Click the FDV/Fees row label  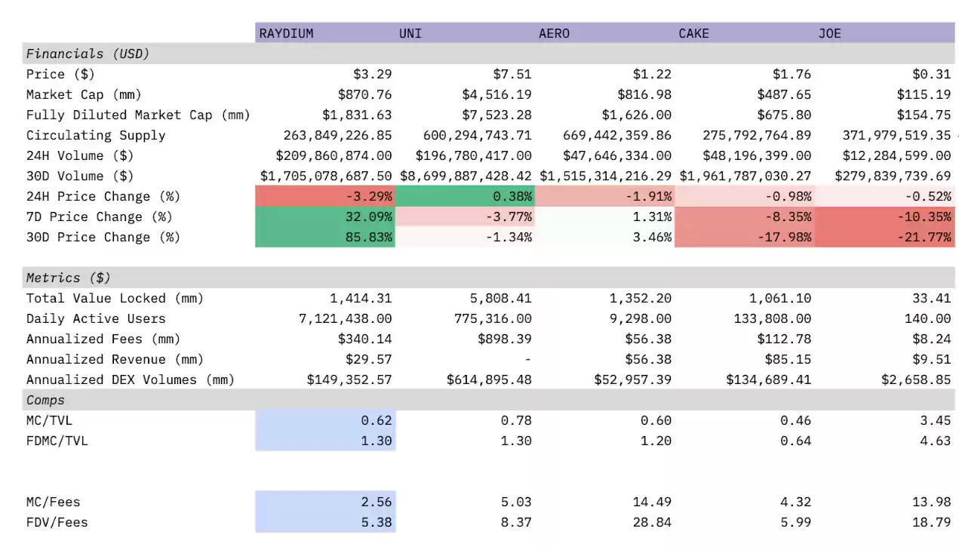pyautogui.click(x=57, y=522)
